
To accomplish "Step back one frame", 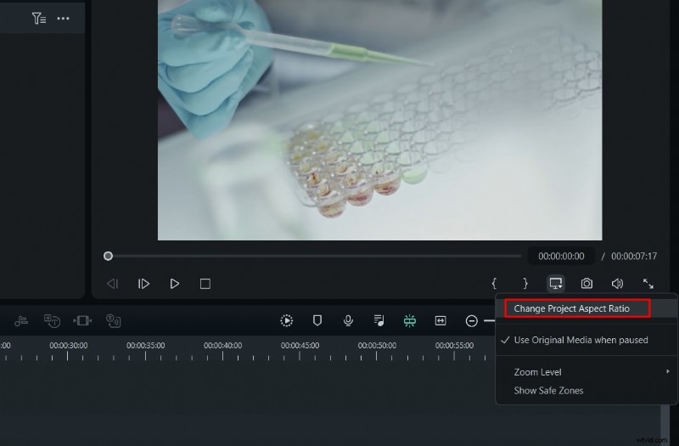I will pyautogui.click(x=112, y=284).
